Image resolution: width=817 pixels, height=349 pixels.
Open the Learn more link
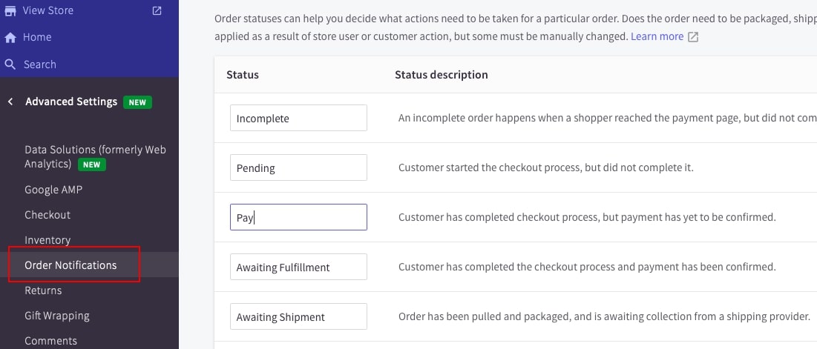(657, 36)
